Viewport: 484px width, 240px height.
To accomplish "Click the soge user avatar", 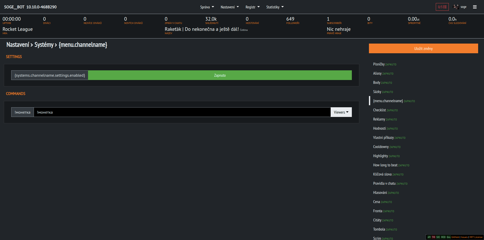I will (455, 7).
